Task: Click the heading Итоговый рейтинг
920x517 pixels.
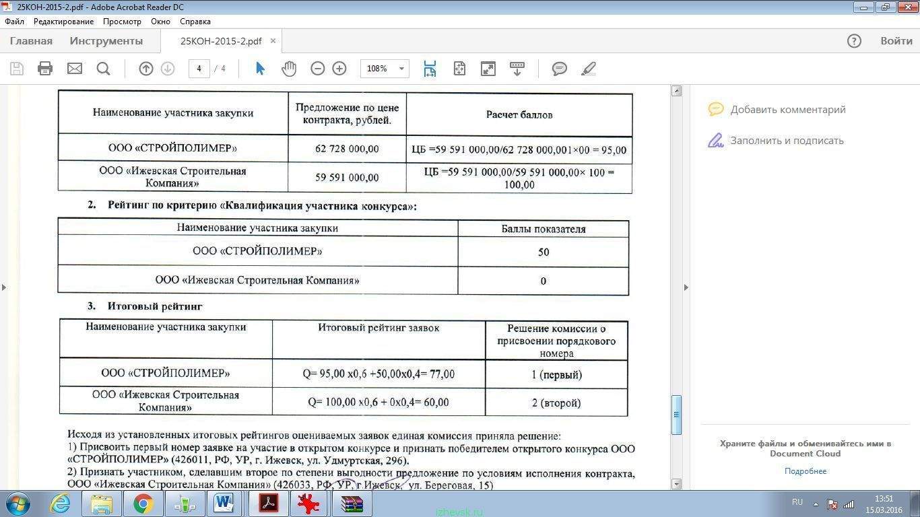Action: [x=155, y=306]
